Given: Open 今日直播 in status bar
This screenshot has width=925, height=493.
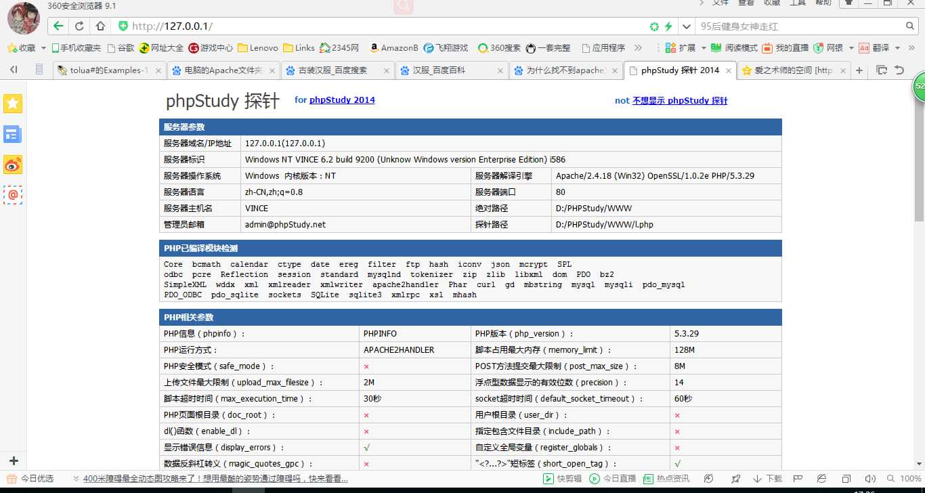Looking at the screenshot, I should (613, 479).
